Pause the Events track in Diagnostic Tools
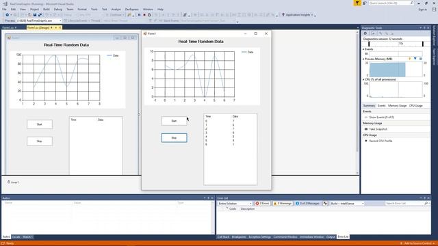This screenshot has width=438, height=246. click(x=366, y=53)
